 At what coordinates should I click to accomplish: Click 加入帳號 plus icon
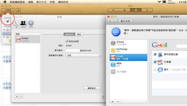[113, 72]
